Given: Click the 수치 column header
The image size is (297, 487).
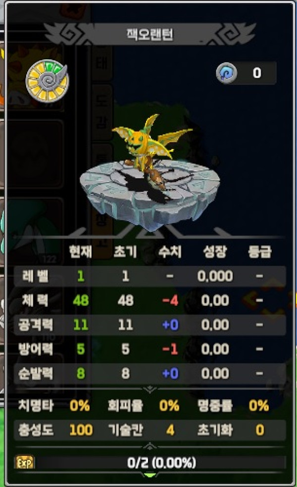Looking at the screenshot, I should pyautogui.click(x=170, y=251).
